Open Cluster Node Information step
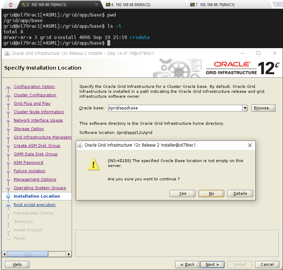Viewport: 283px width, 270px height. [x=39, y=112]
